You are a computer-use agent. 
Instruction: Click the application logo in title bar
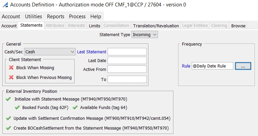click(5, 5)
